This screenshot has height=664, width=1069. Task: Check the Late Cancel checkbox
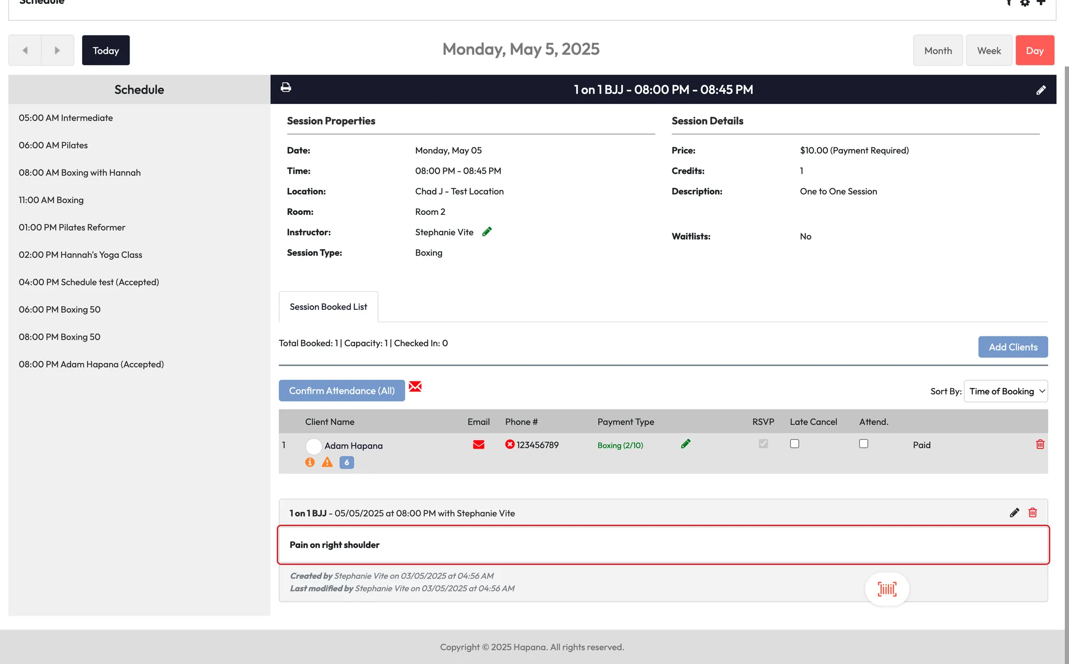794,444
